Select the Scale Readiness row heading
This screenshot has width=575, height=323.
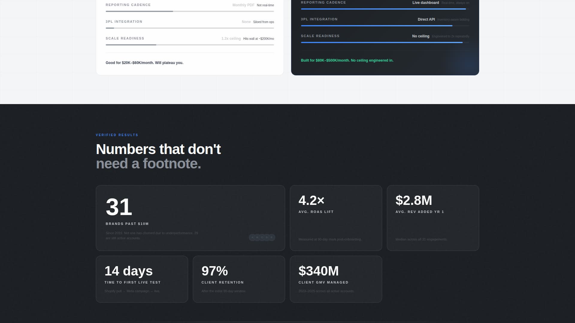pos(125,38)
